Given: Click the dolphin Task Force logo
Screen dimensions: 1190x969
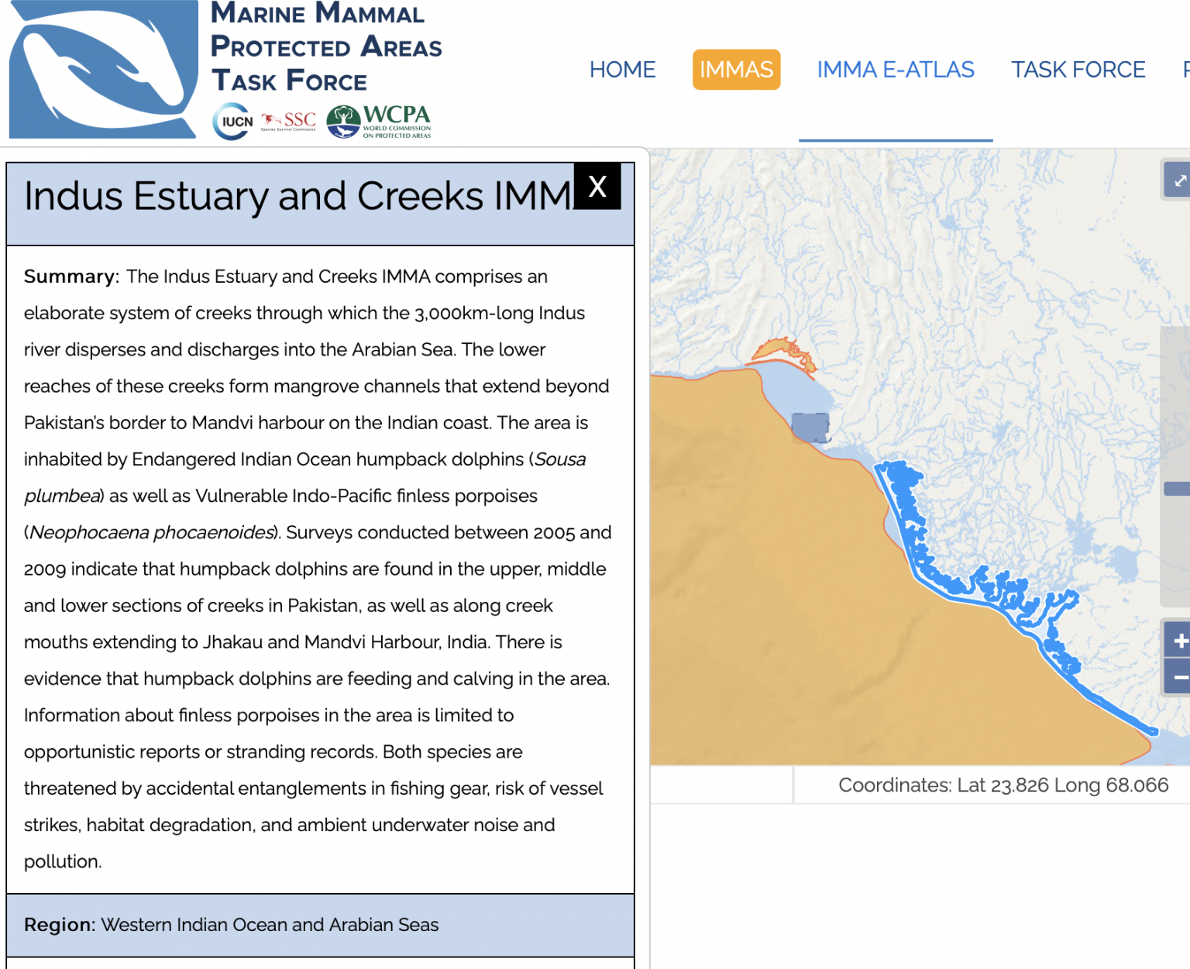Looking at the screenshot, I should click(x=102, y=70).
